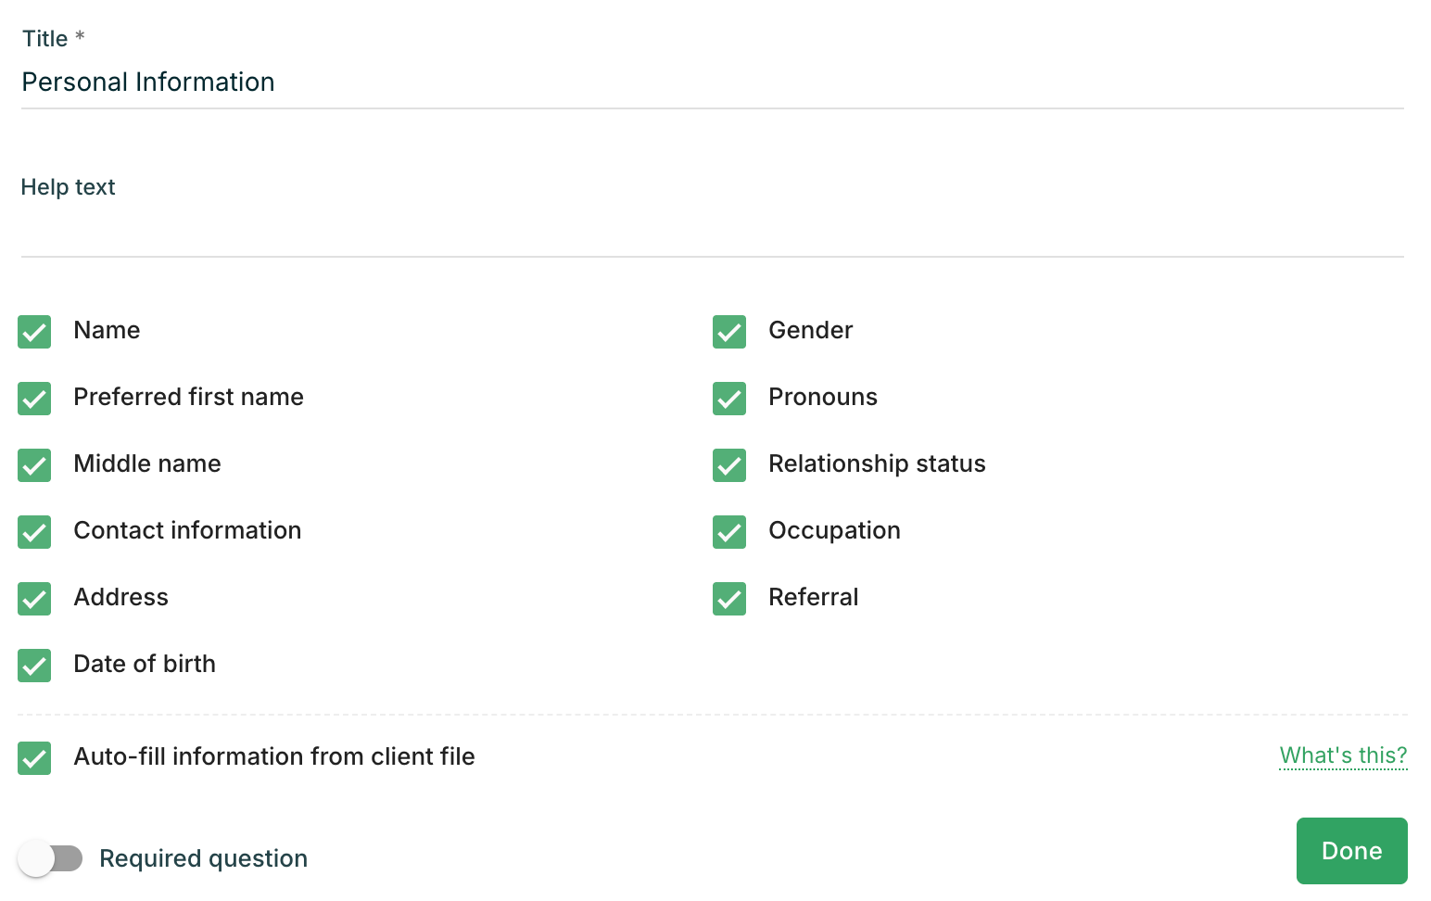Uncheck the Occupation checkbox
1431x901 pixels.
click(729, 532)
